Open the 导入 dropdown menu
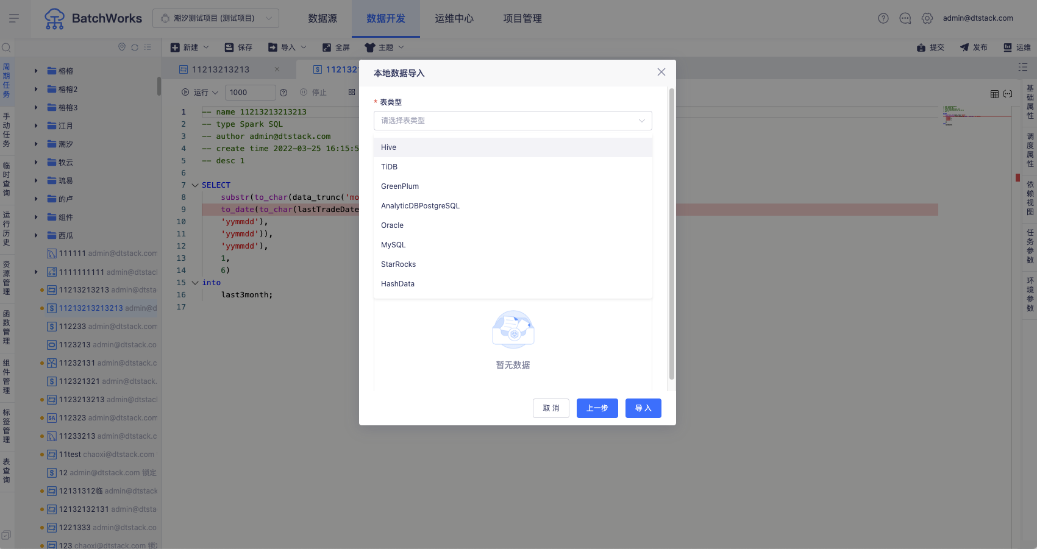The width and height of the screenshot is (1037, 549). click(x=287, y=47)
